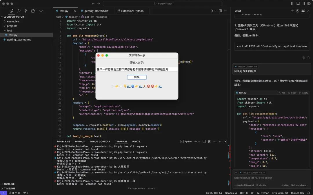Maximize the panel with the up chevron
Screen dimensions: 313x195
click(220, 141)
